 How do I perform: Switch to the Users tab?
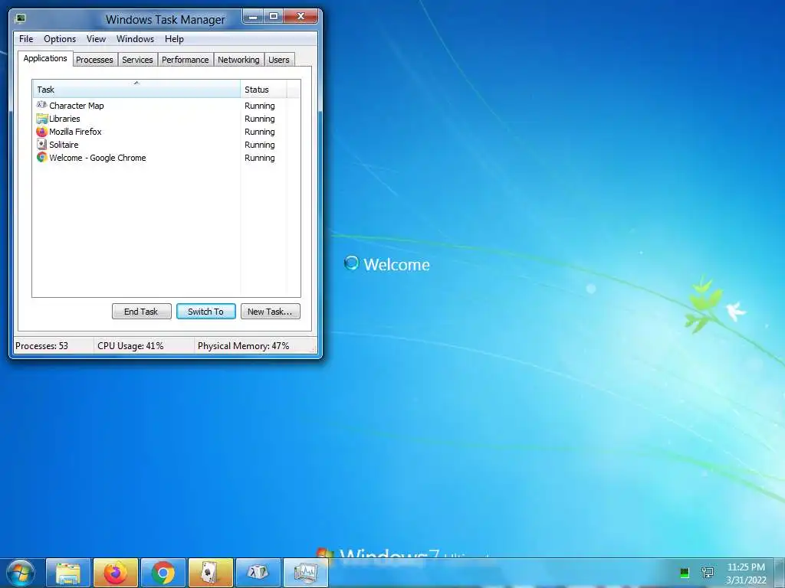click(279, 60)
